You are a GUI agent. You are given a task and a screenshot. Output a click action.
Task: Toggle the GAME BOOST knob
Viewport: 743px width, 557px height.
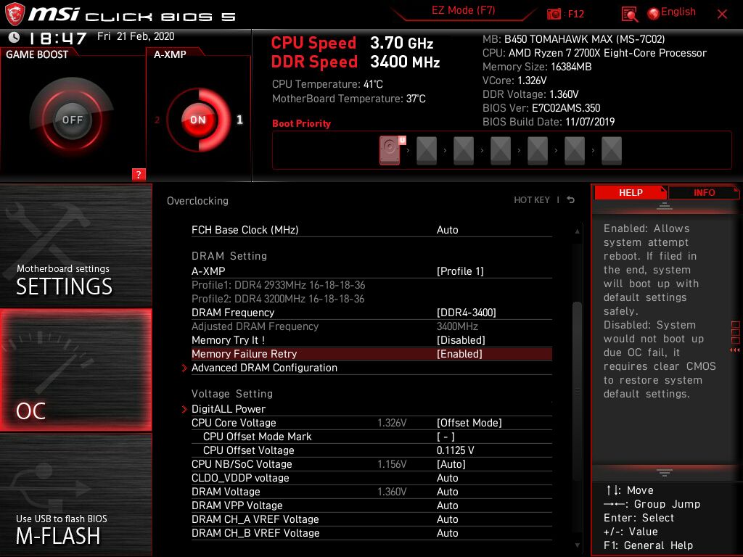click(72, 120)
